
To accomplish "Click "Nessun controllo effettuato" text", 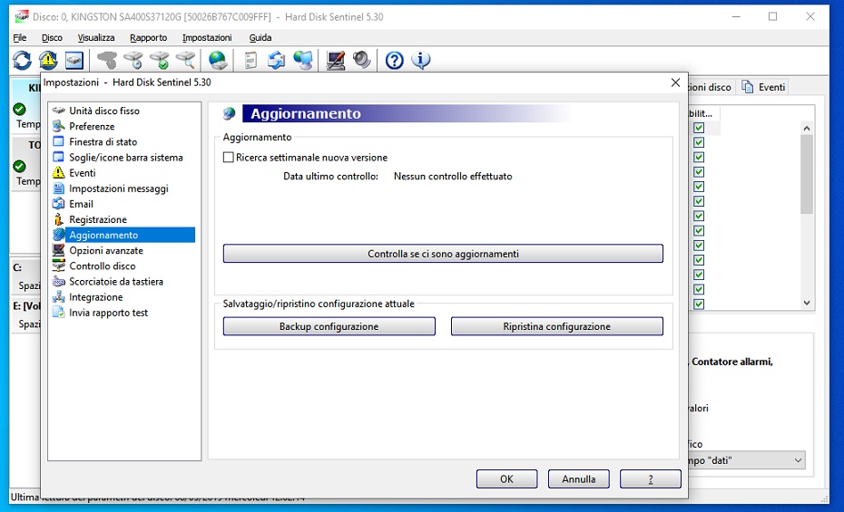I will coord(453,176).
